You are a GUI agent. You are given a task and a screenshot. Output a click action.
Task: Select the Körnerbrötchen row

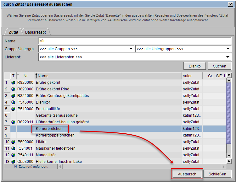pyautogui.click(x=115, y=129)
